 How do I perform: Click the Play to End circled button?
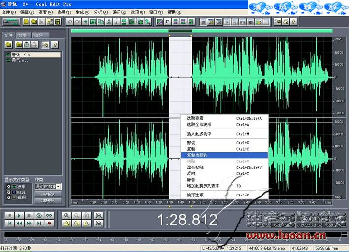tap(39, 215)
